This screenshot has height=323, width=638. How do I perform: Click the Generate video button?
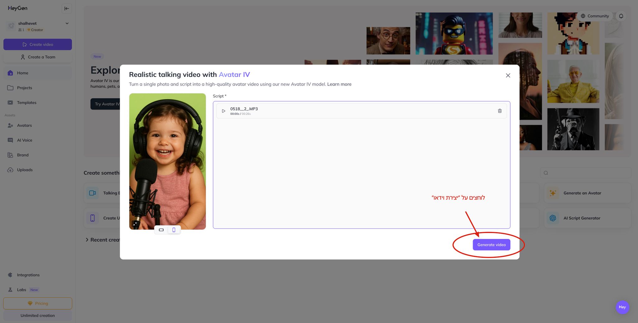[x=491, y=245]
